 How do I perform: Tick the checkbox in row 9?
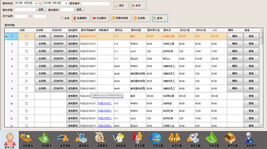[x=27, y=96]
